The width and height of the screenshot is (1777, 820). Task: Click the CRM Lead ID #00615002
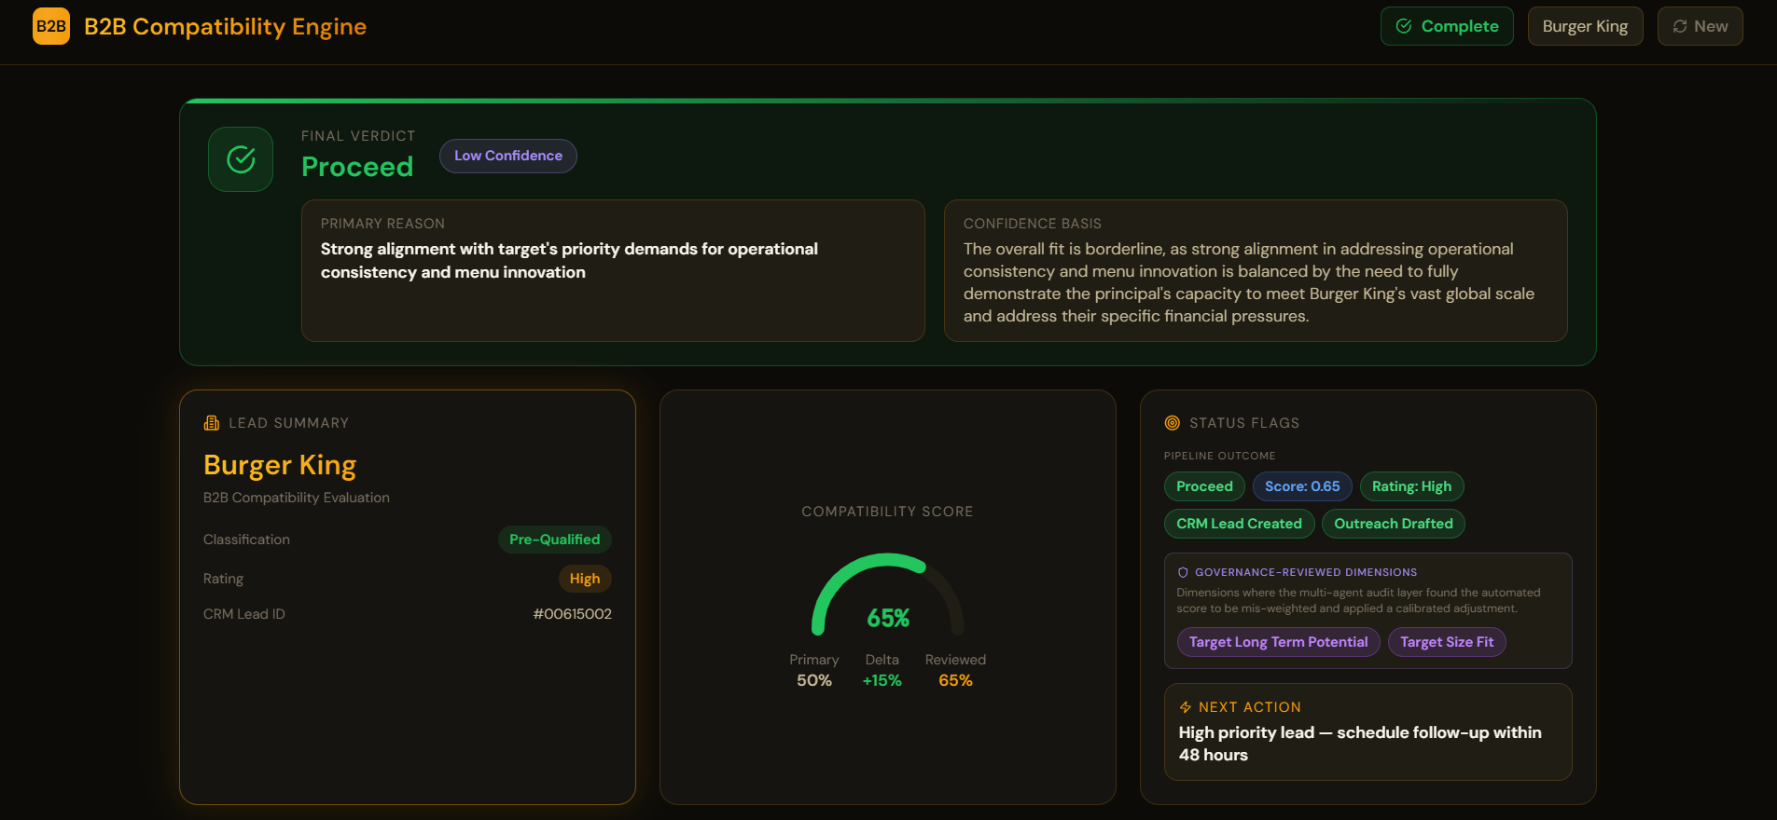coord(572,614)
